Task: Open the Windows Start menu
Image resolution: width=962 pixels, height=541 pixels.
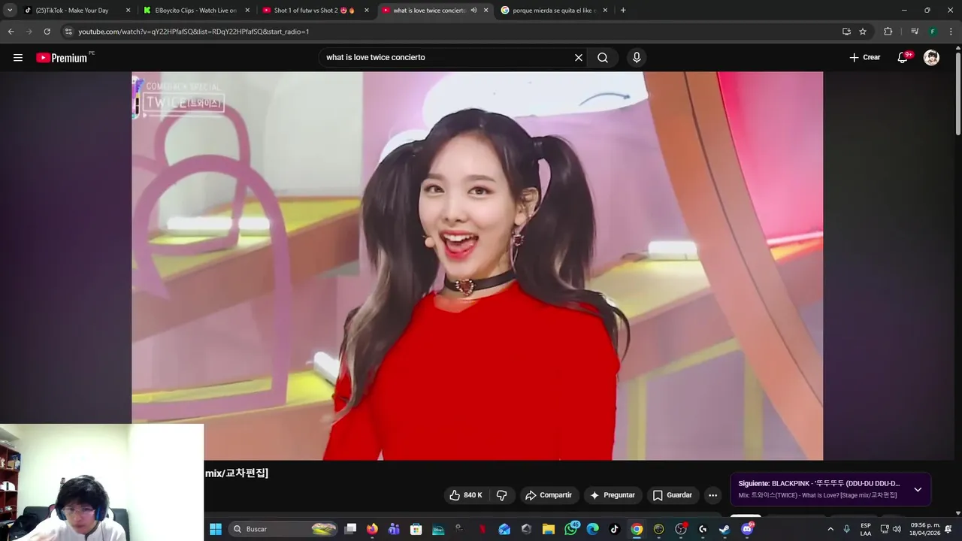Action: click(216, 529)
